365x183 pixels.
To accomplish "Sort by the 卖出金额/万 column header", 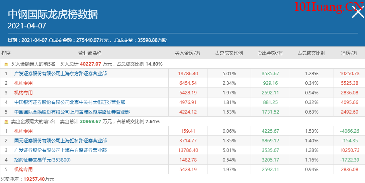I will (270, 53).
